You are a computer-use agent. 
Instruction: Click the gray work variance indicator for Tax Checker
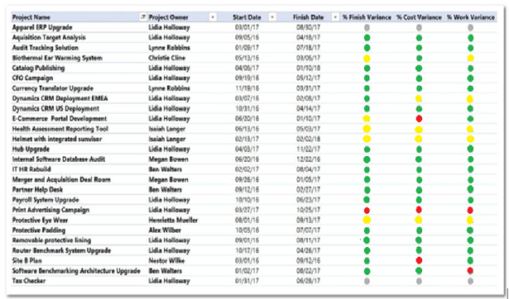[x=470, y=281]
